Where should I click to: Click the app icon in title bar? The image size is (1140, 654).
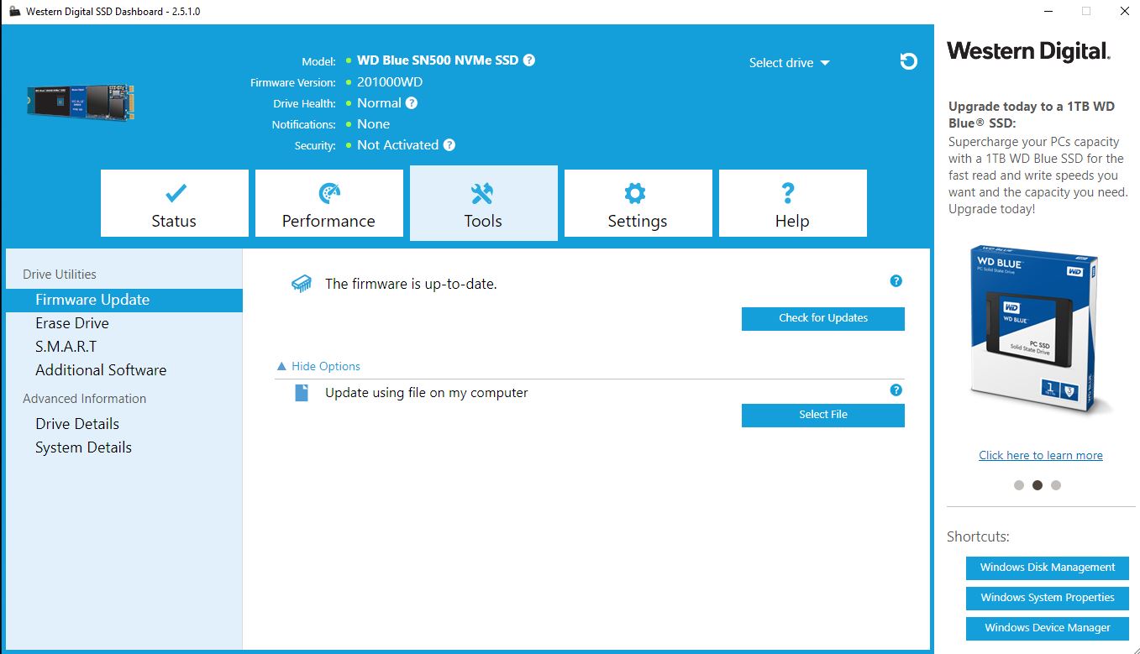pos(14,12)
